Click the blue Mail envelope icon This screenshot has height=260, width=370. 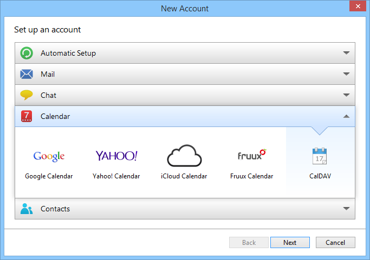click(x=27, y=74)
